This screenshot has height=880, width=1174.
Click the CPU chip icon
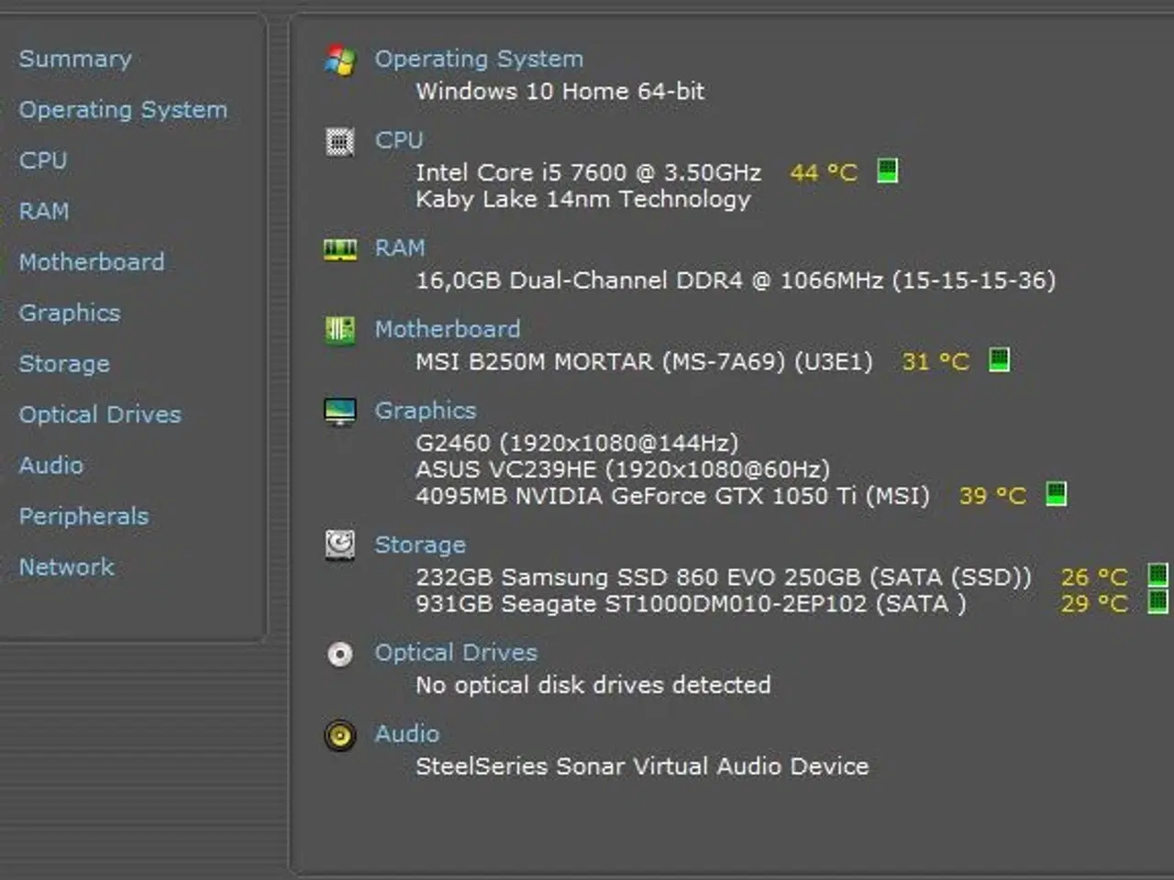[340, 142]
